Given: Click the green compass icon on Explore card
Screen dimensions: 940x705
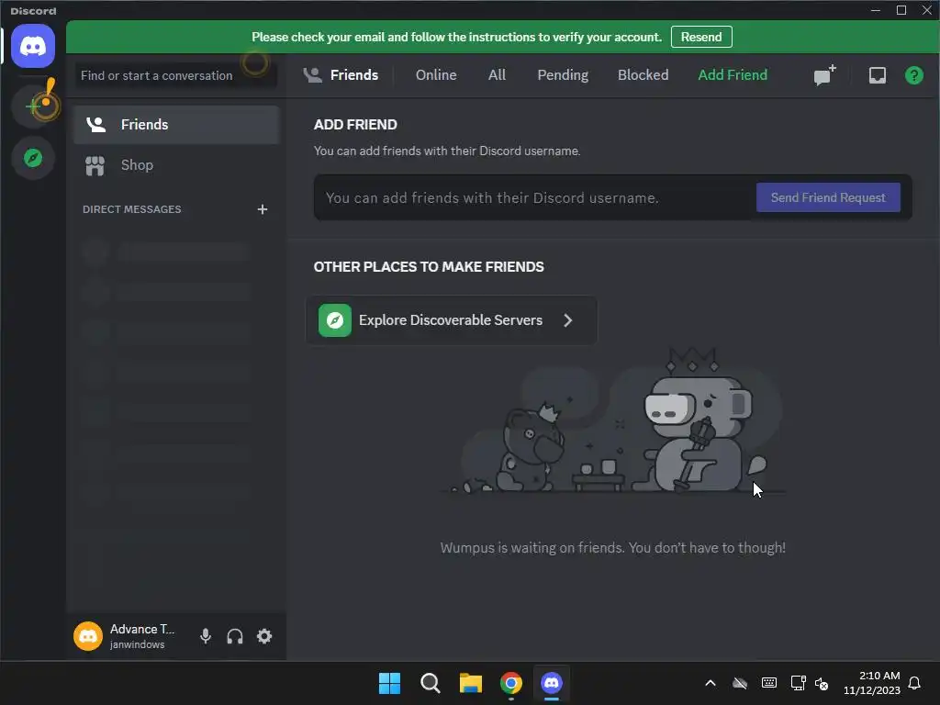Looking at the screenshot, I should tap(334, 320).
